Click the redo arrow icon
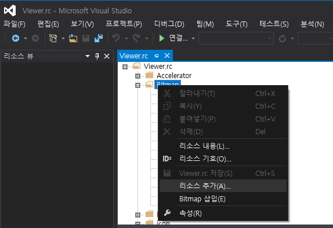 [x=136, y=38]
